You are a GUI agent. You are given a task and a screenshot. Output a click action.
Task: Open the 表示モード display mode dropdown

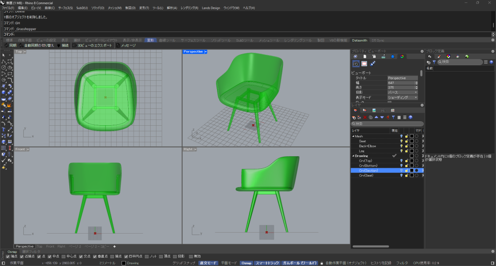point(402,97)
